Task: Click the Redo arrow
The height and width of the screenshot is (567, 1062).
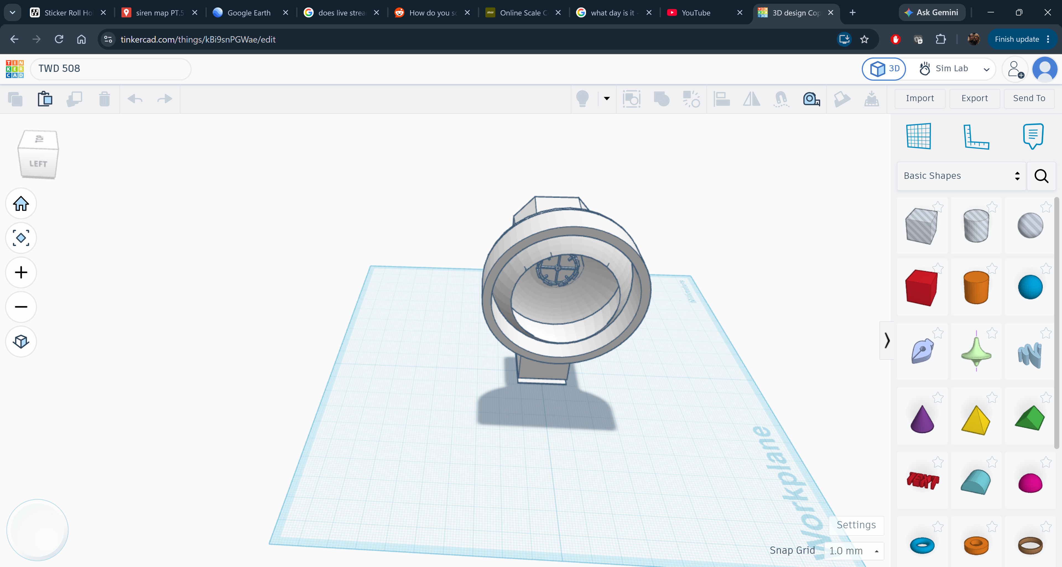Action: coord(165,99)
